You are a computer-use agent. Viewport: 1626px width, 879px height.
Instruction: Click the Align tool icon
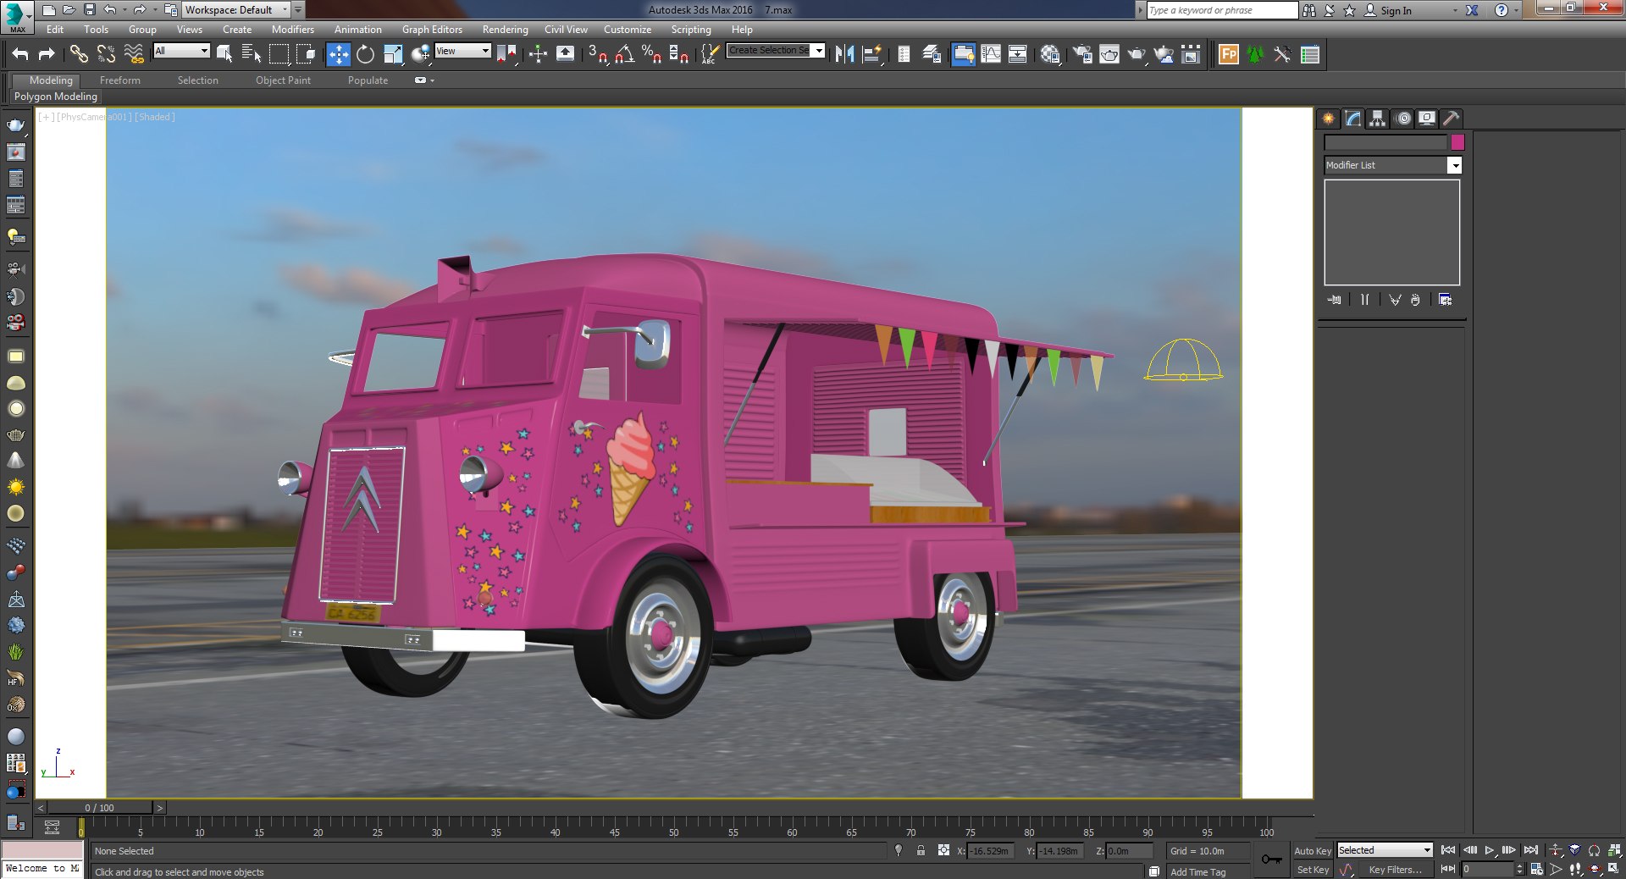872,54
